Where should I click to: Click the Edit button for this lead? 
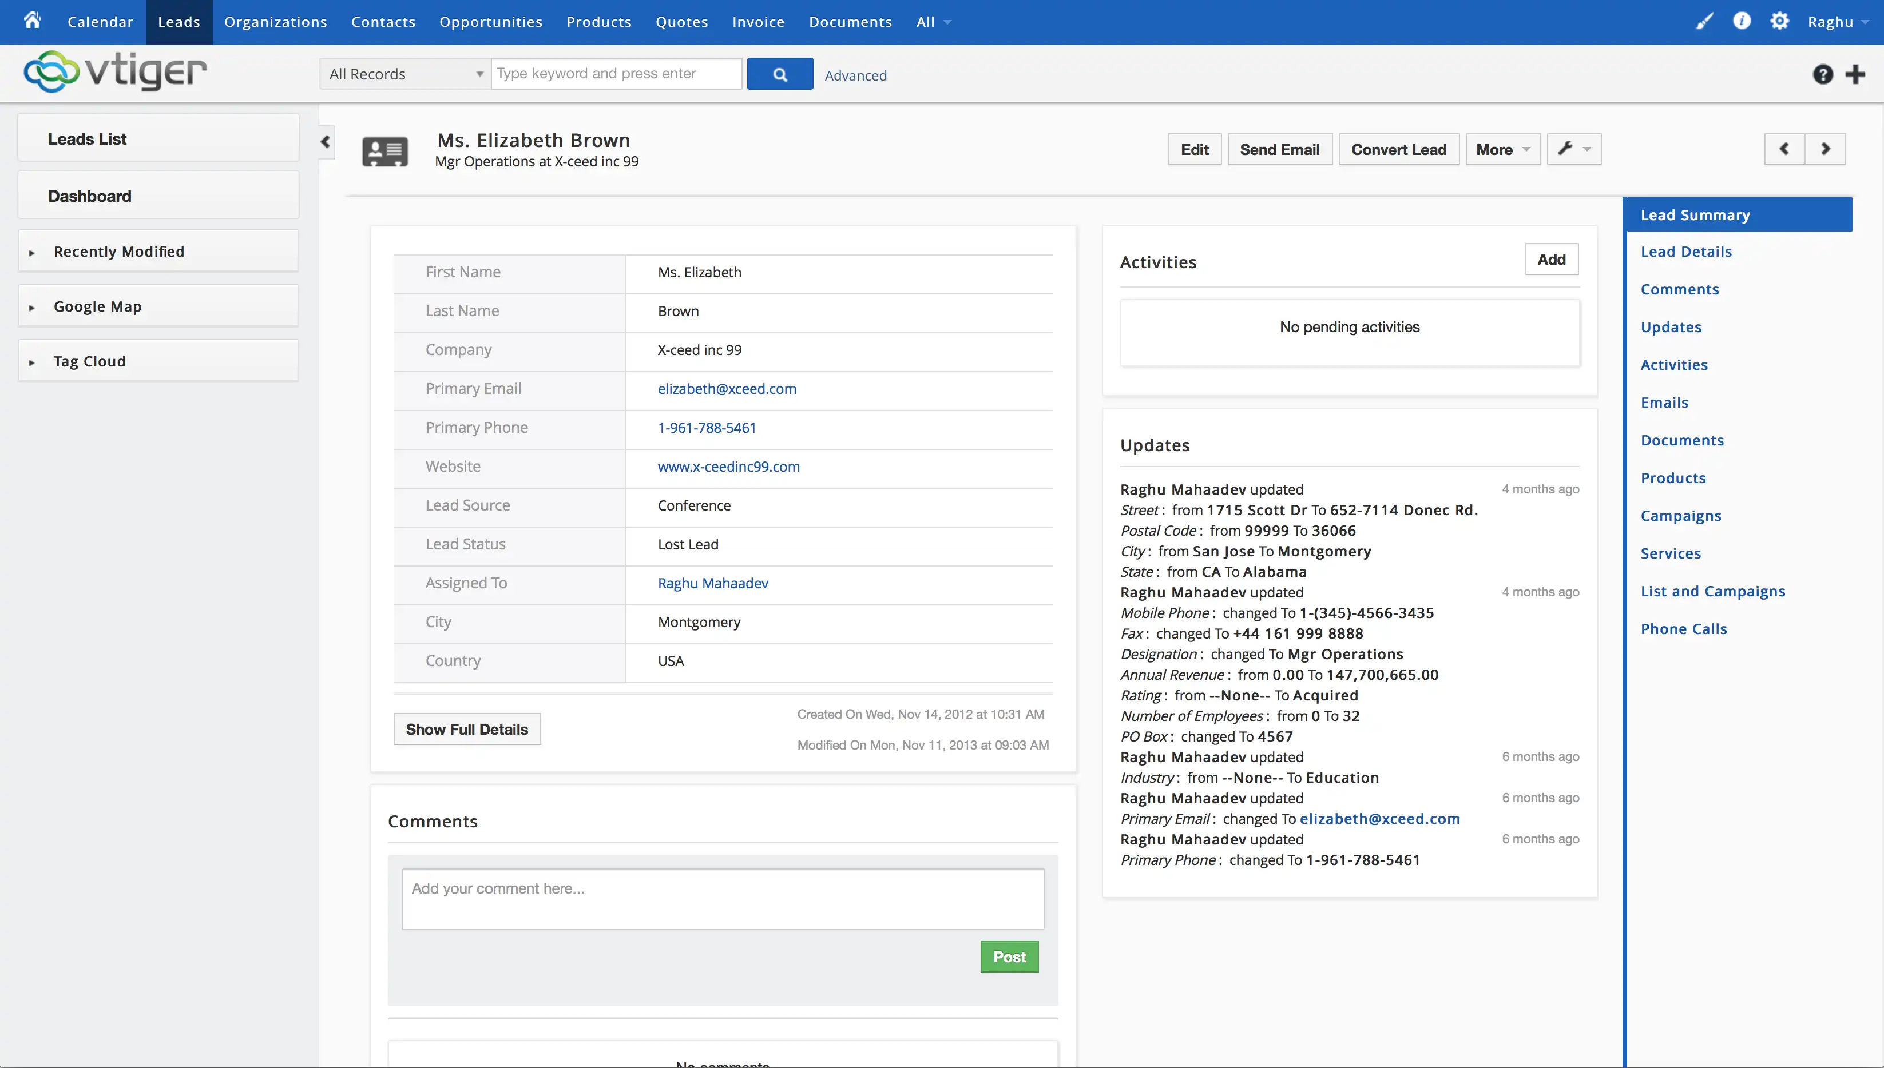[x=1193, y=148]
